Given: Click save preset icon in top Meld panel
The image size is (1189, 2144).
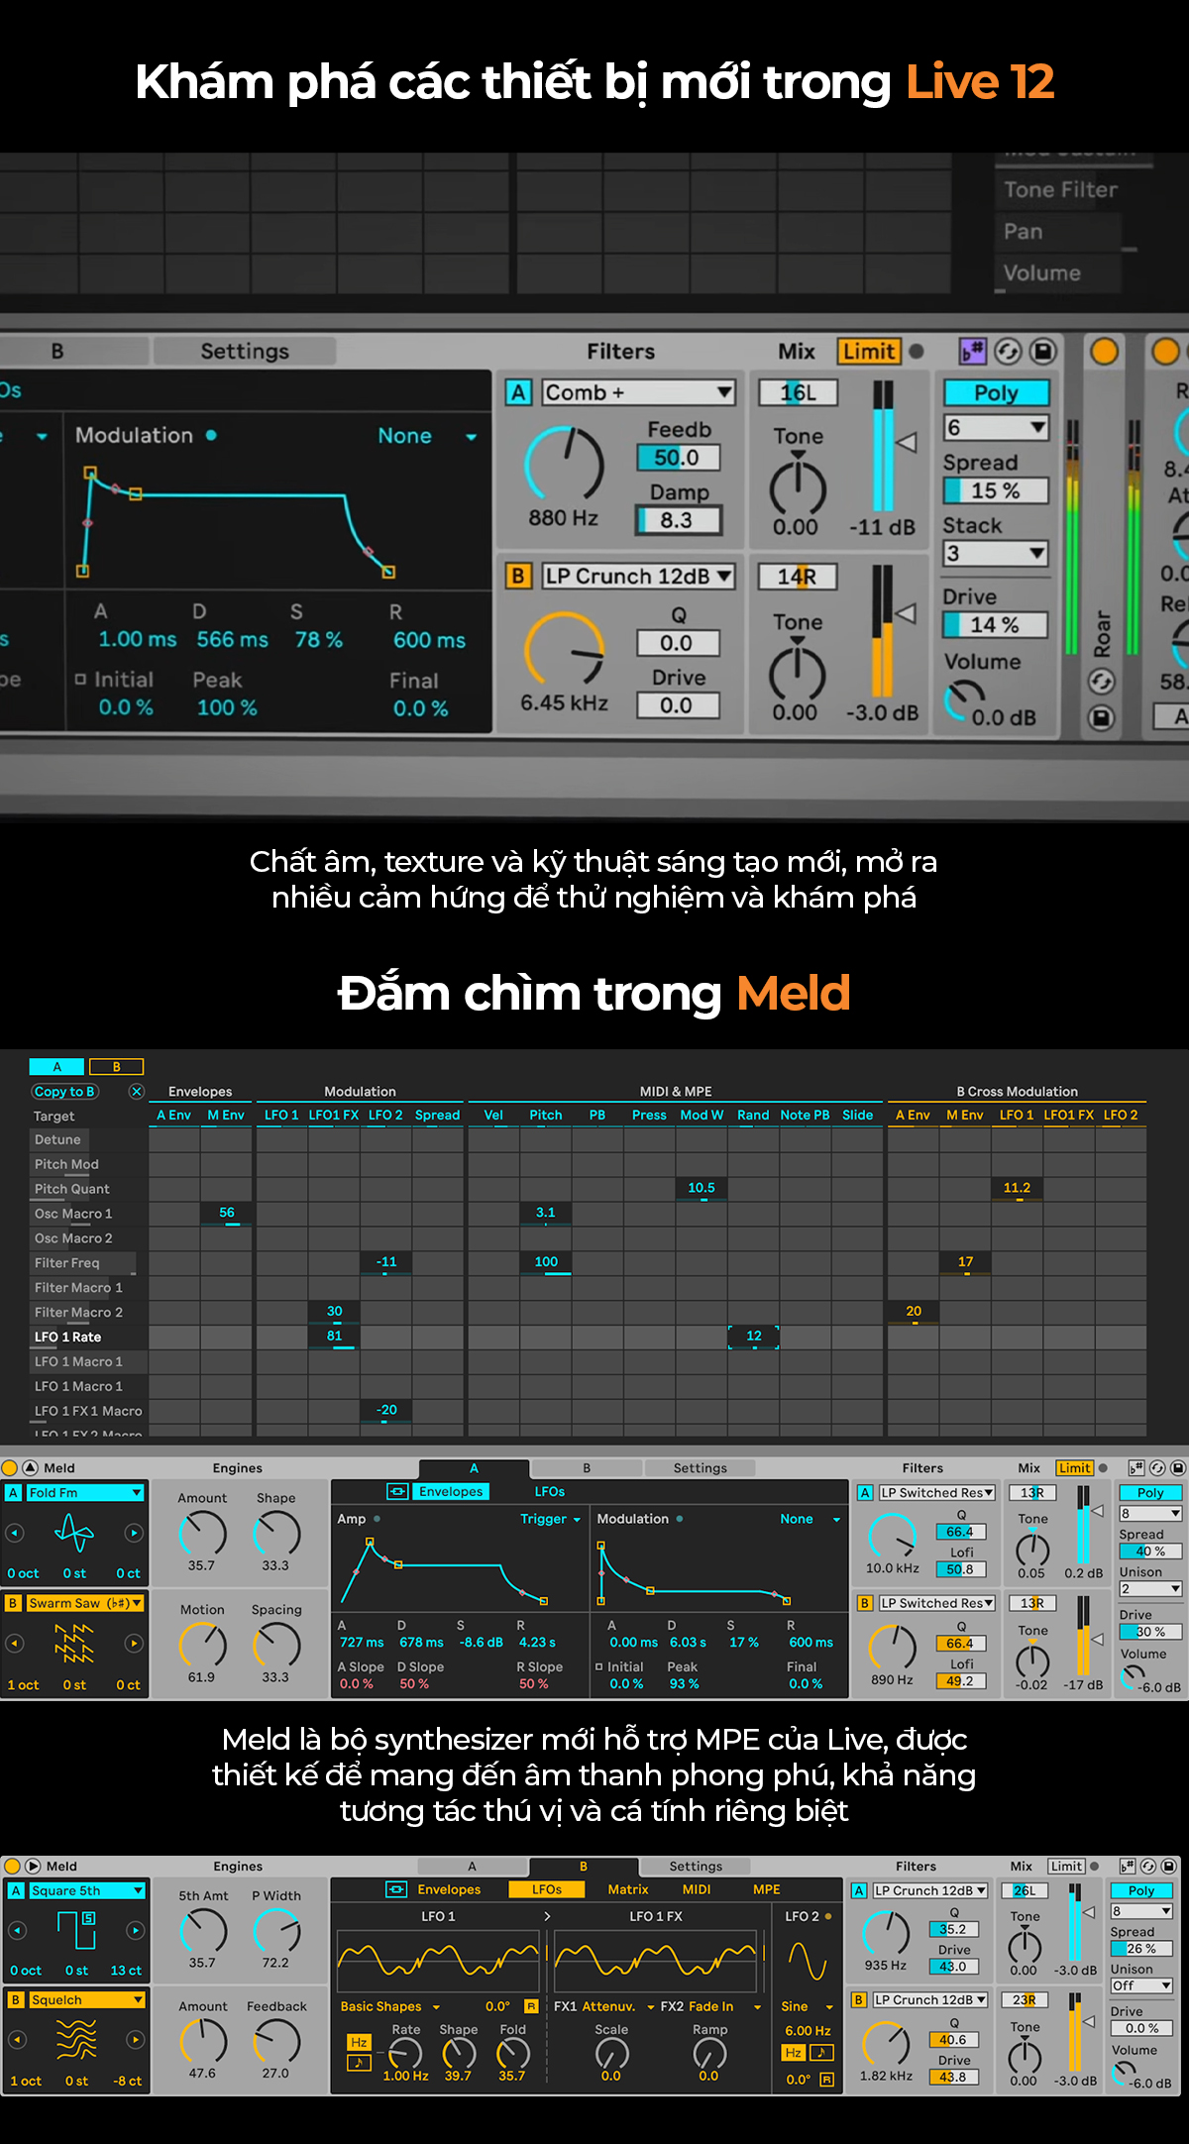Looking at the screenshot, I should click(1042, 352).
